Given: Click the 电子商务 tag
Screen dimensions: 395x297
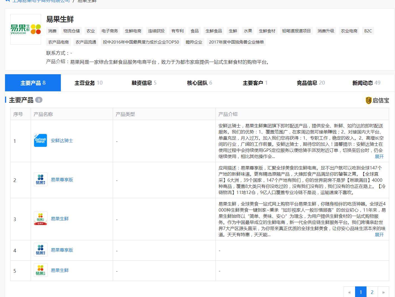Looking at the screenshot, I should [x=110, y=31].
